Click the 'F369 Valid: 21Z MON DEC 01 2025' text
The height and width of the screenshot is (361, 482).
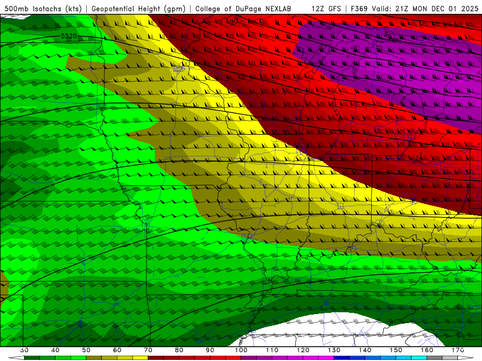[x=415, y=8]
